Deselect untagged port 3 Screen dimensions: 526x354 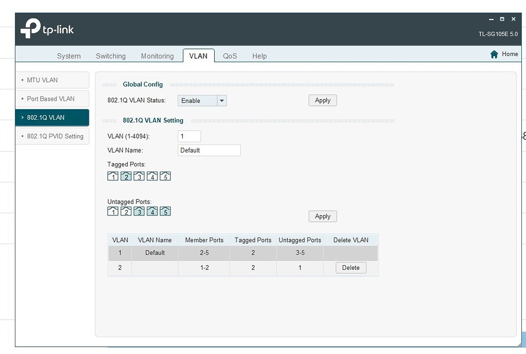click(x=139, y=211)
